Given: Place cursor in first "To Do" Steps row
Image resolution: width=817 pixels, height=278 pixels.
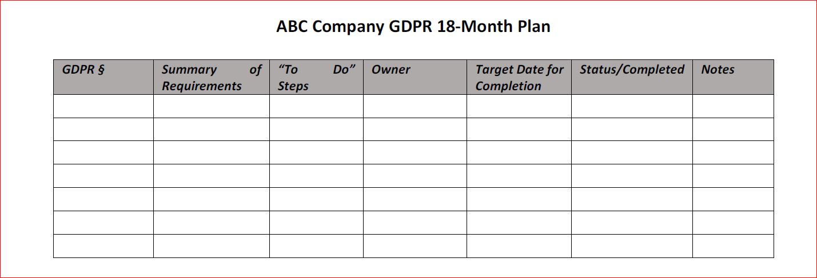Looking at the screenshot, I should [316, 106].
